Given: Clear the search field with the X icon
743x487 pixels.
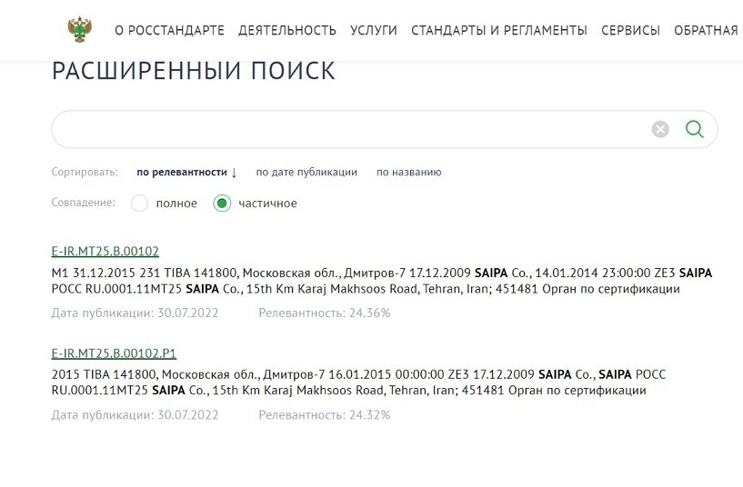Looking at the screenshot, I should [660, 129].
